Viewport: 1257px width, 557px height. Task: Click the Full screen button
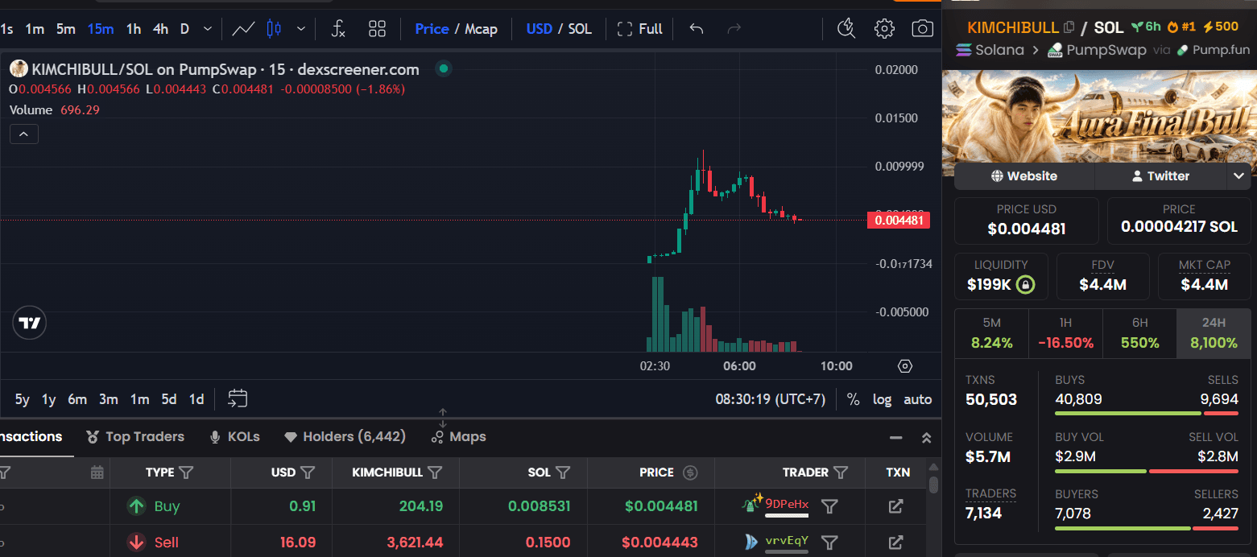640,29
